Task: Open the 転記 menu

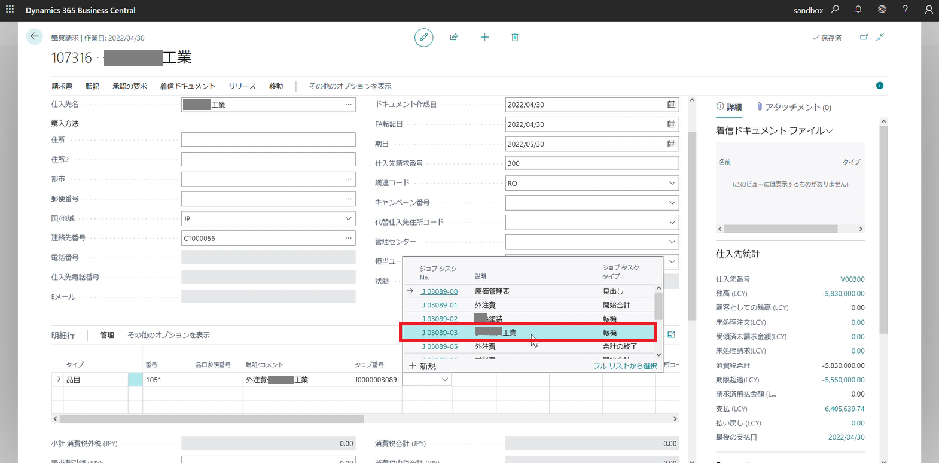Action: coord(92,86)
